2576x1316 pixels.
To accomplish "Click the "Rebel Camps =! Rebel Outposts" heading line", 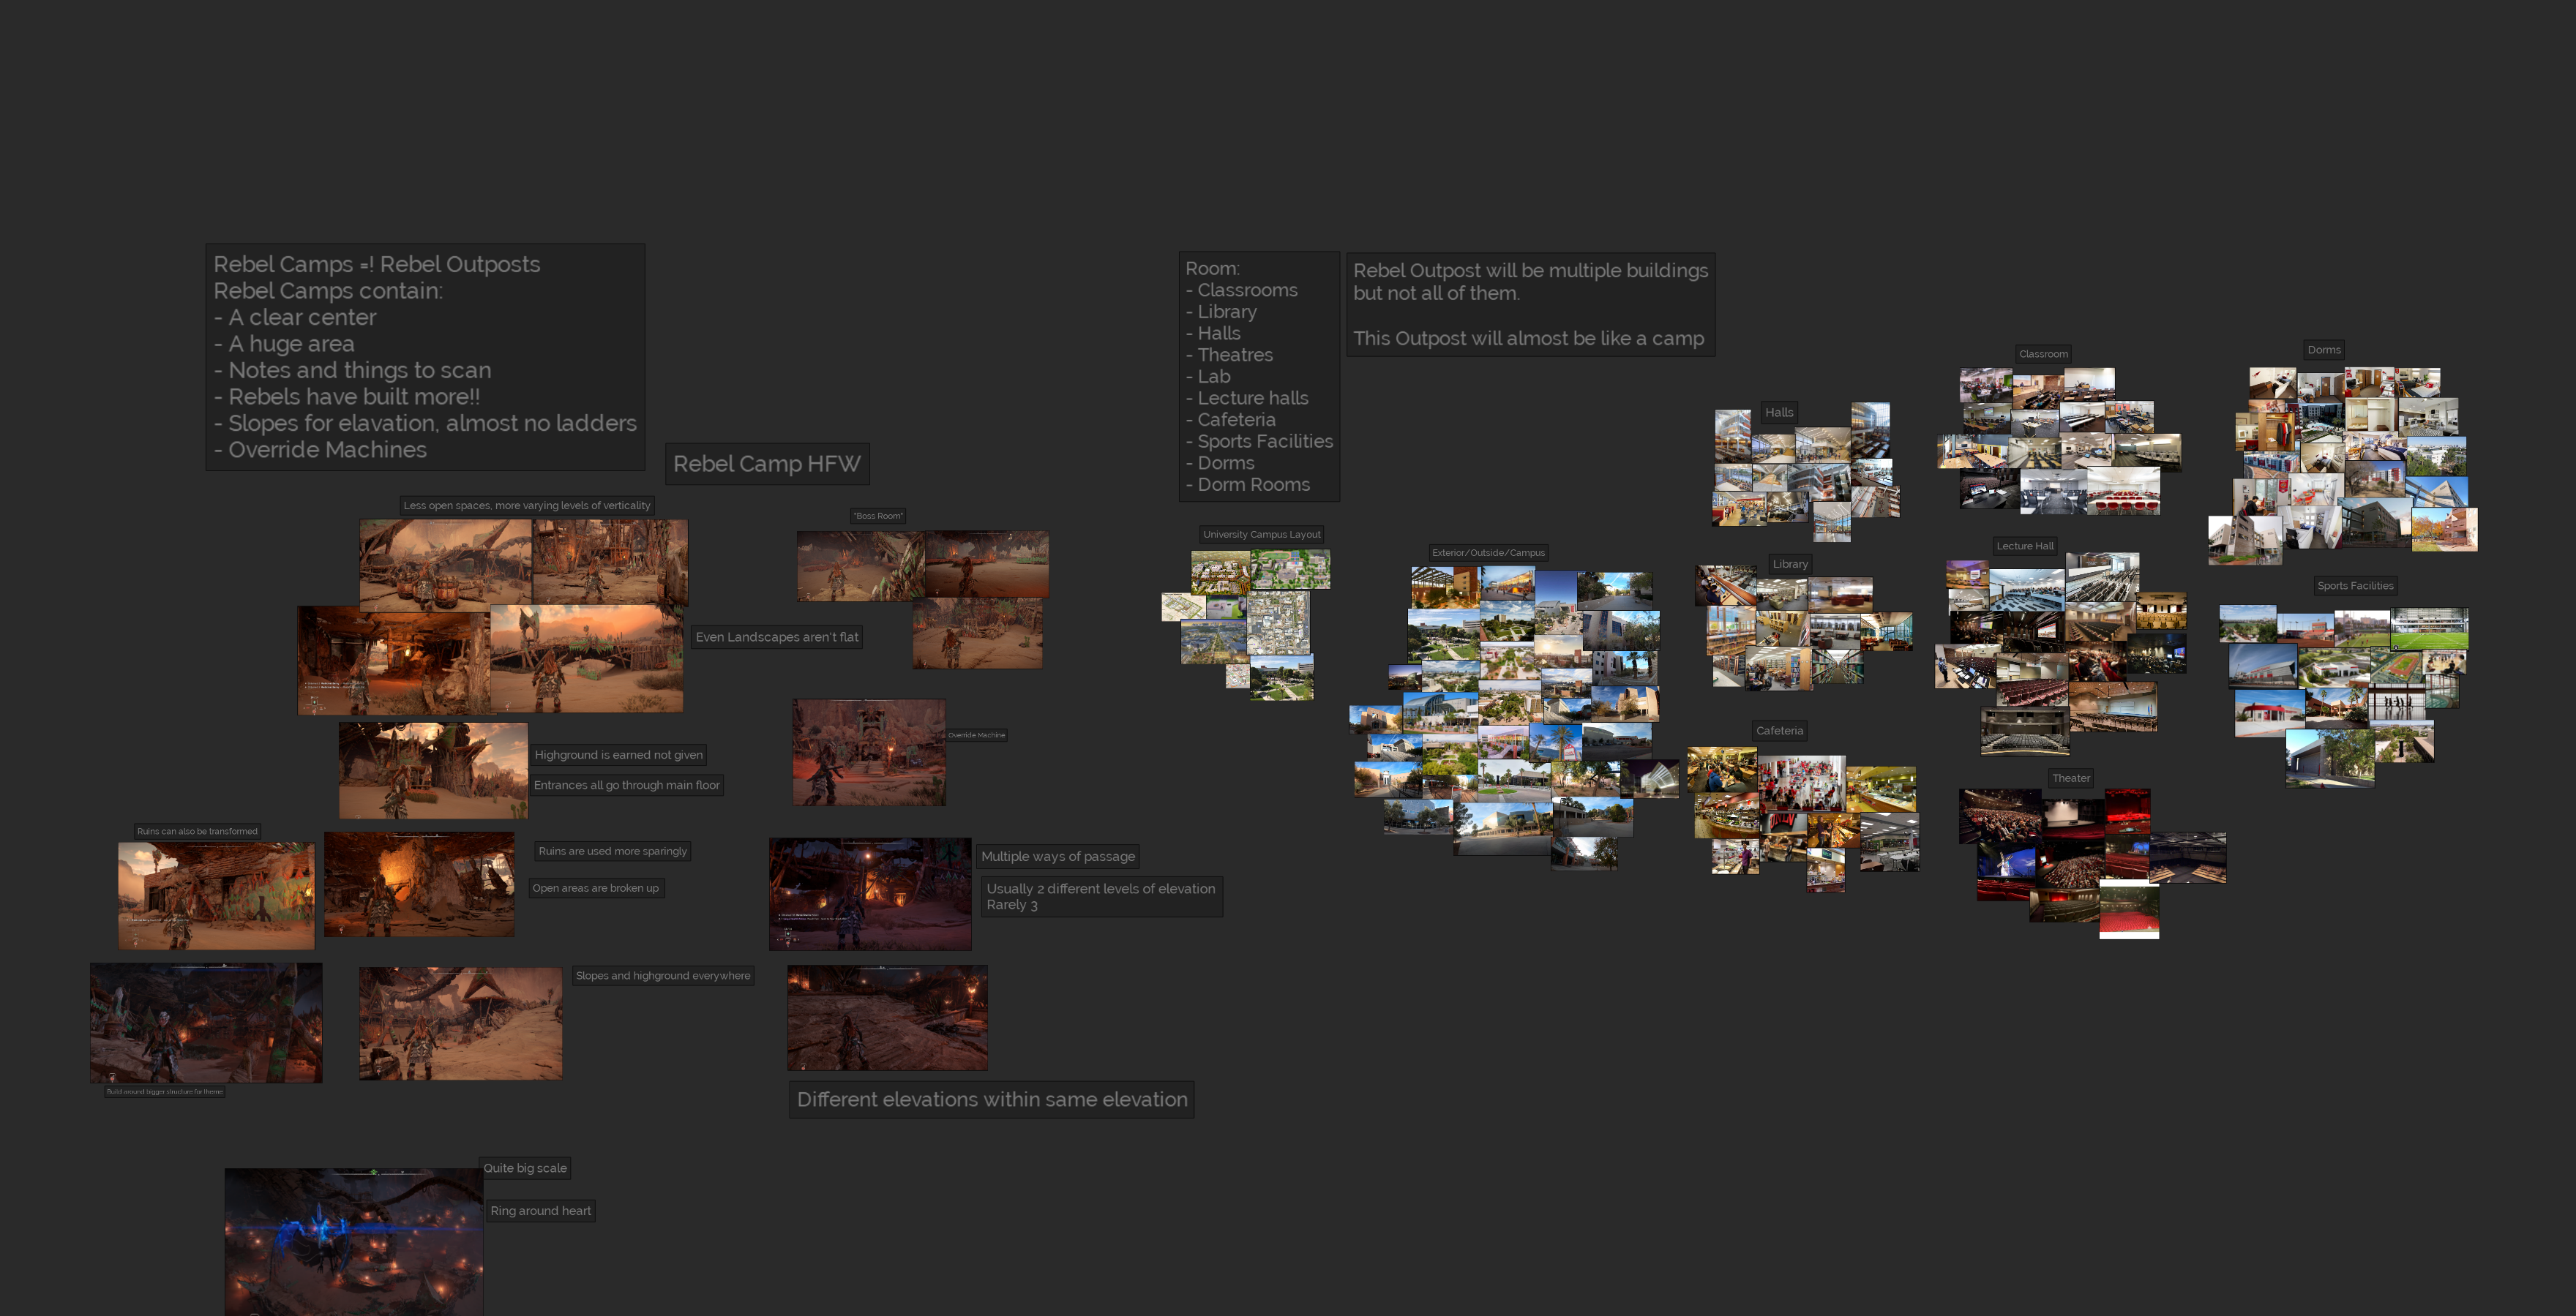I will 376,264.
